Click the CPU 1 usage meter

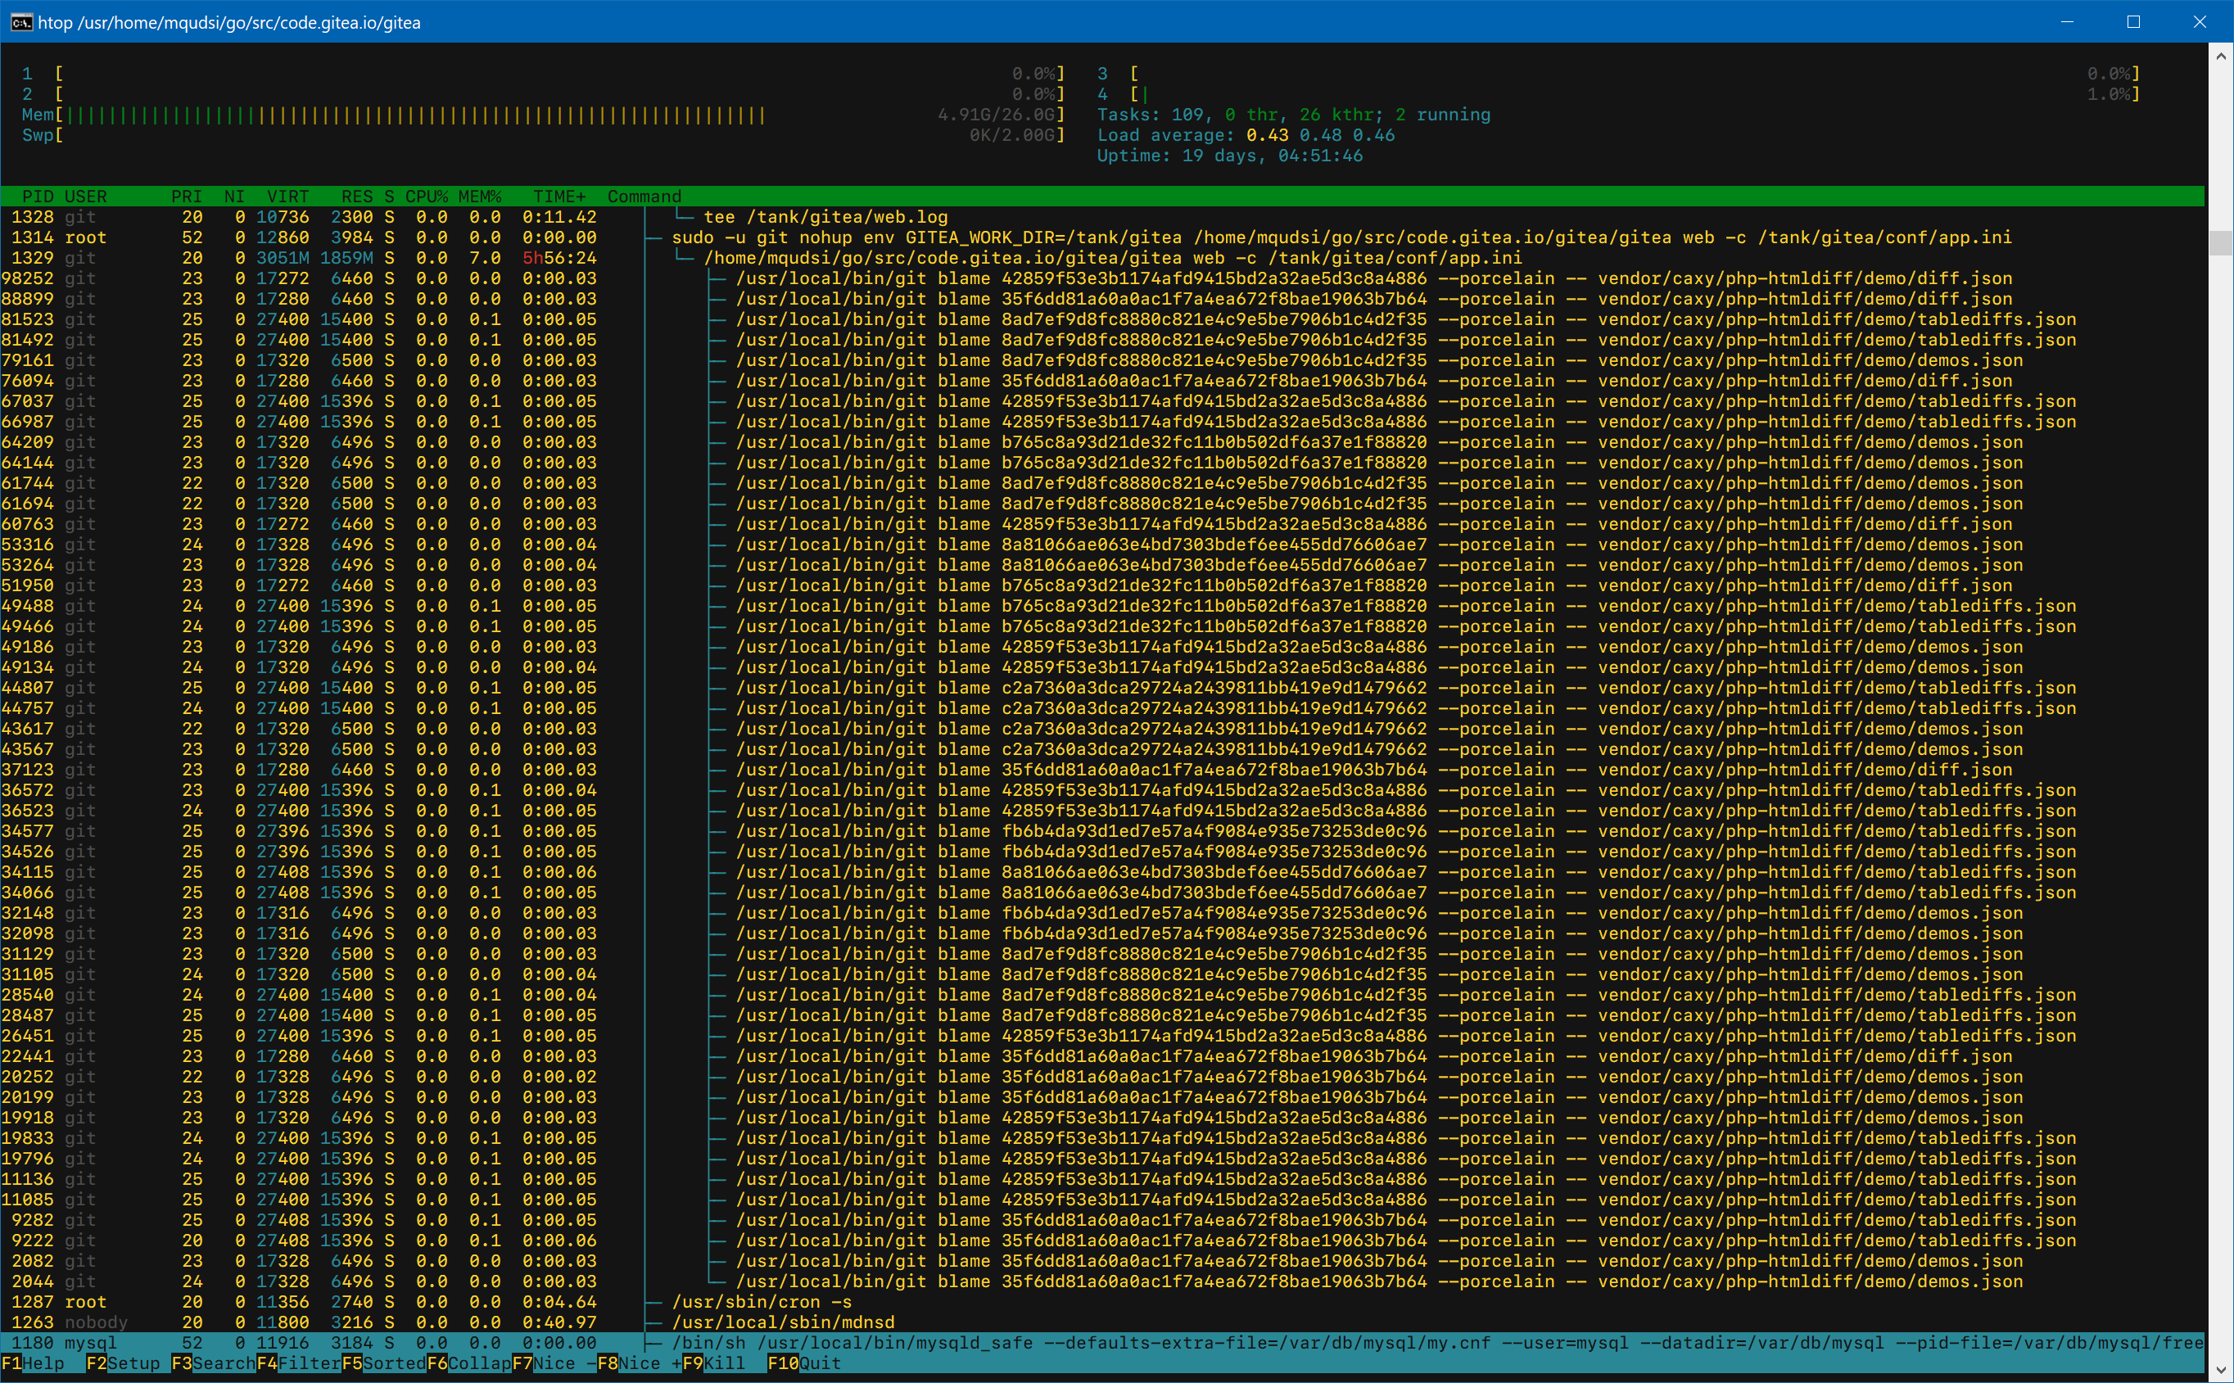(x=544, y=73)
